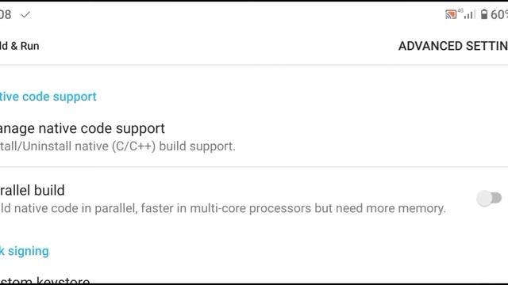508x285 pixels.
Task: Enable the Parallel build switch
Action: coord(489,198)
